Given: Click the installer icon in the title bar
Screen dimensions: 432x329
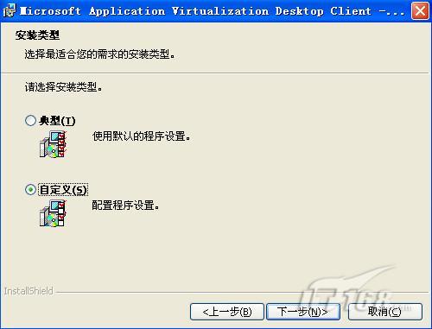Looking at the screenshot, I should [10, 11].
